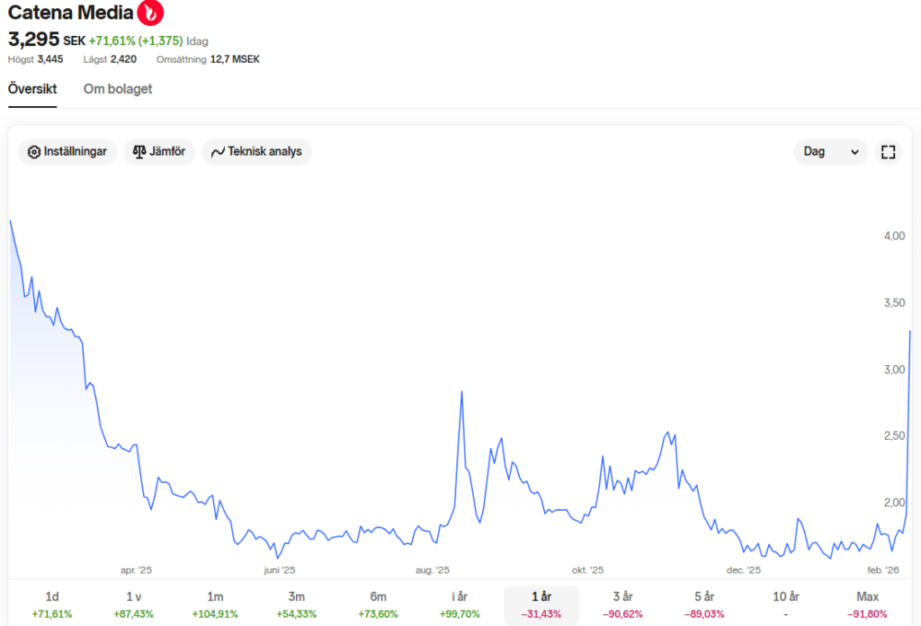Screen dimensions: 921x626
Task: Expand chart to fullscreen
Action: 888,152
